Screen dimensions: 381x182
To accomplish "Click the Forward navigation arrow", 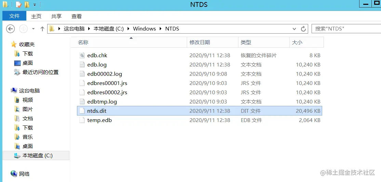I will point(24,29).
